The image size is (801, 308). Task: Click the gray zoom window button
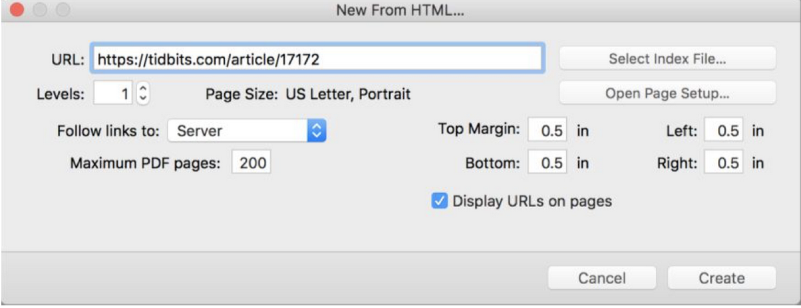[62, 10]
